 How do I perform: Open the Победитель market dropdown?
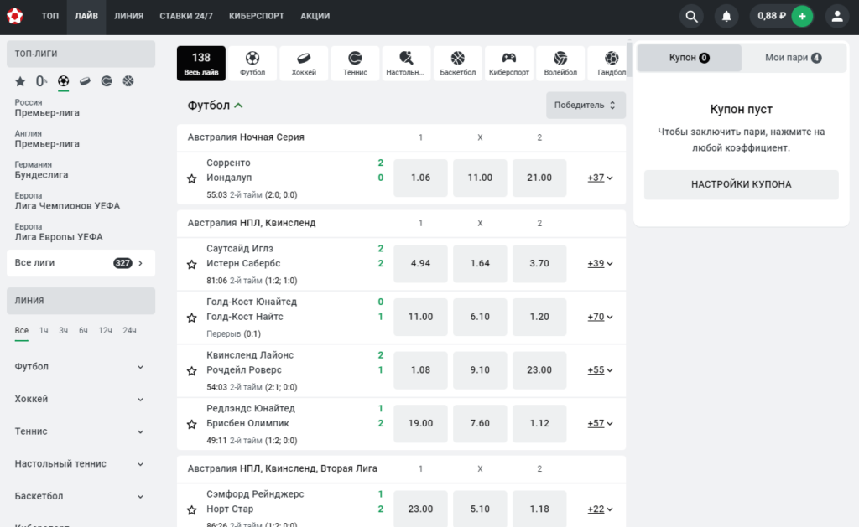(586, 105)
